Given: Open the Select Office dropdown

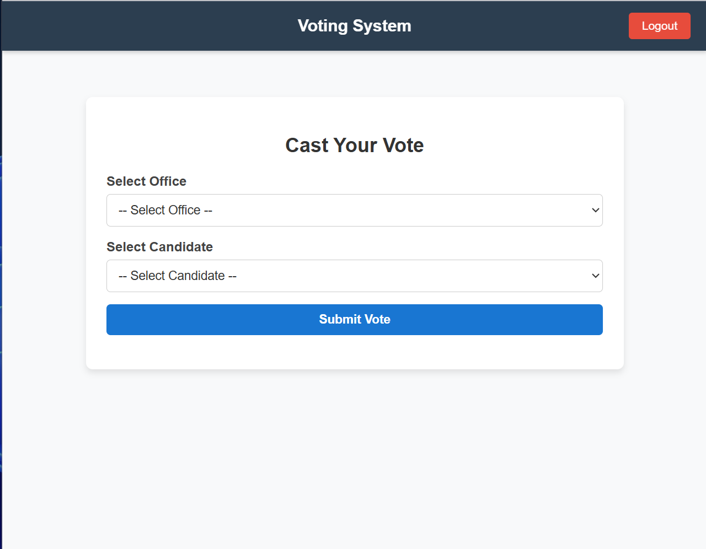Looking at the screenshot, I should [354, 210].
